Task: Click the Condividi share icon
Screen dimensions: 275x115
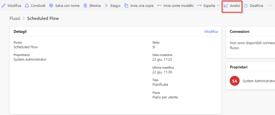Action: (x=27, y=6)
